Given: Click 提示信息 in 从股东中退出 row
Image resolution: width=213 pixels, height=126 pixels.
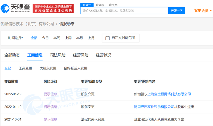Looking at the screenshot, I should [50, 107].
